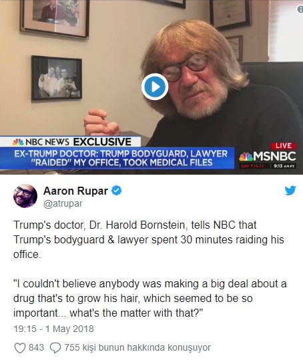Screen dimensions: 303x360
Task: Click the Twitter bird logo
Action: (x=290, y=191)
